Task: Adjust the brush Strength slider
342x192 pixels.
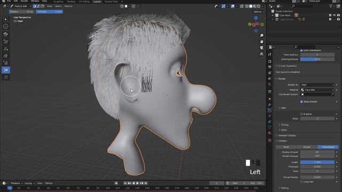Action: pos(50,12)
